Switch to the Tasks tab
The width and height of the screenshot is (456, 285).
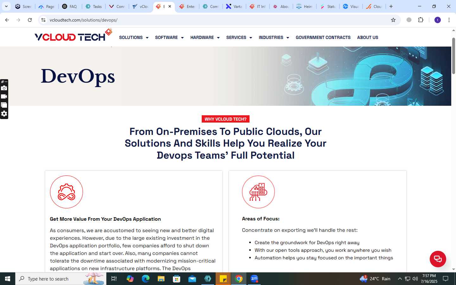pyautogui.click(x=93, y=6)
